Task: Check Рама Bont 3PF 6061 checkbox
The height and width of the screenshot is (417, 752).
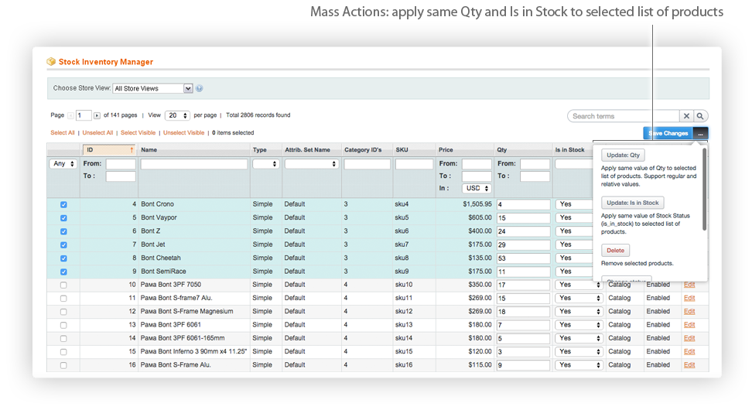Action: 63,326
